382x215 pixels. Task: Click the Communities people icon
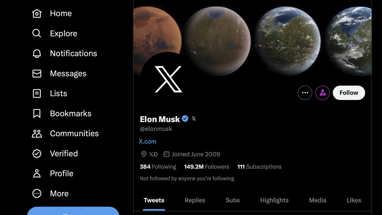click(x=37, y=133)
